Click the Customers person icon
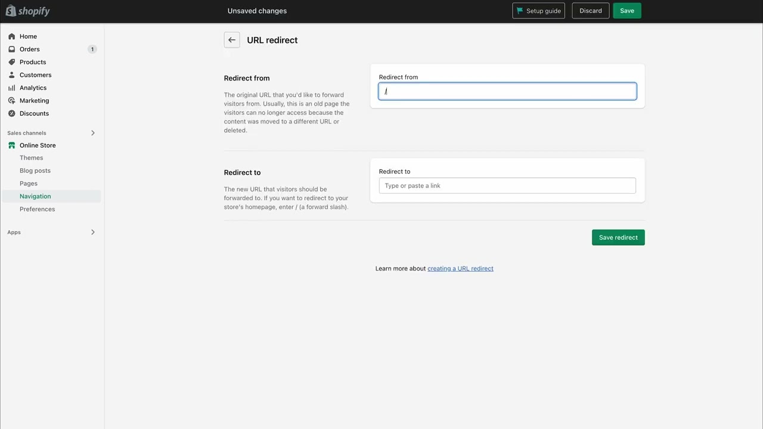The height and width of the screenshot is (429, 763). 11,75
